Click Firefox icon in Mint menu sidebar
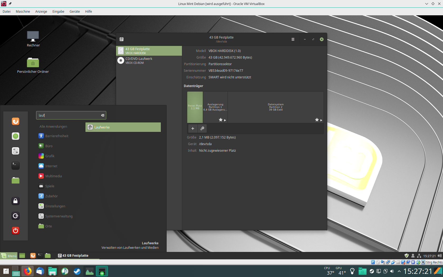The image size is (443, 277). (x=16, y=121)
